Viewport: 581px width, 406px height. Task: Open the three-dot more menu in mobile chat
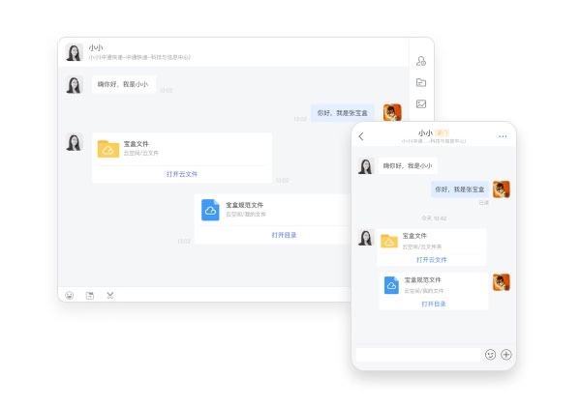(503, 136)
